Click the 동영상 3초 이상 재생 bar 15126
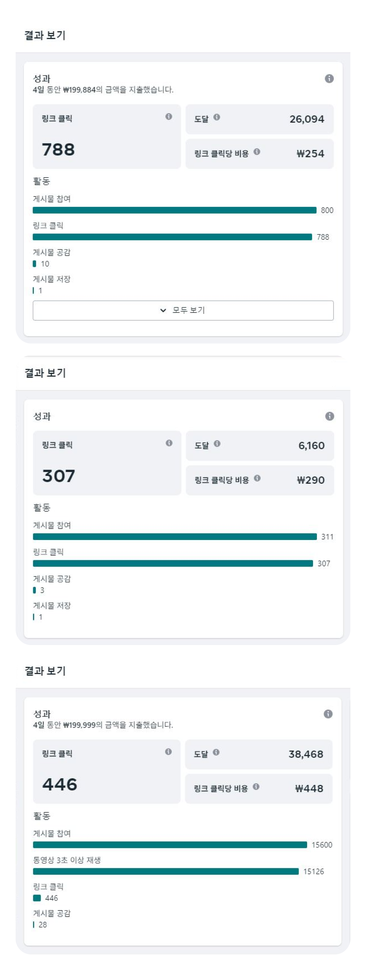 click(x=166, y=871)
